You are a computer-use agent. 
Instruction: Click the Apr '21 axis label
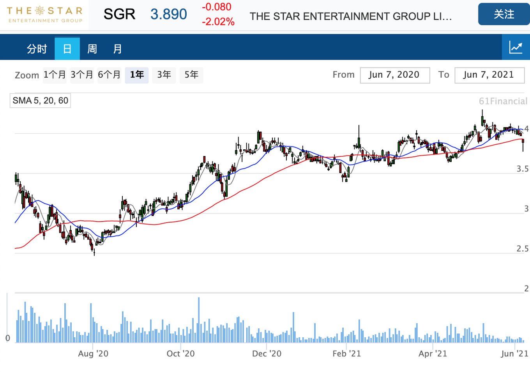(x=433, y=354)
